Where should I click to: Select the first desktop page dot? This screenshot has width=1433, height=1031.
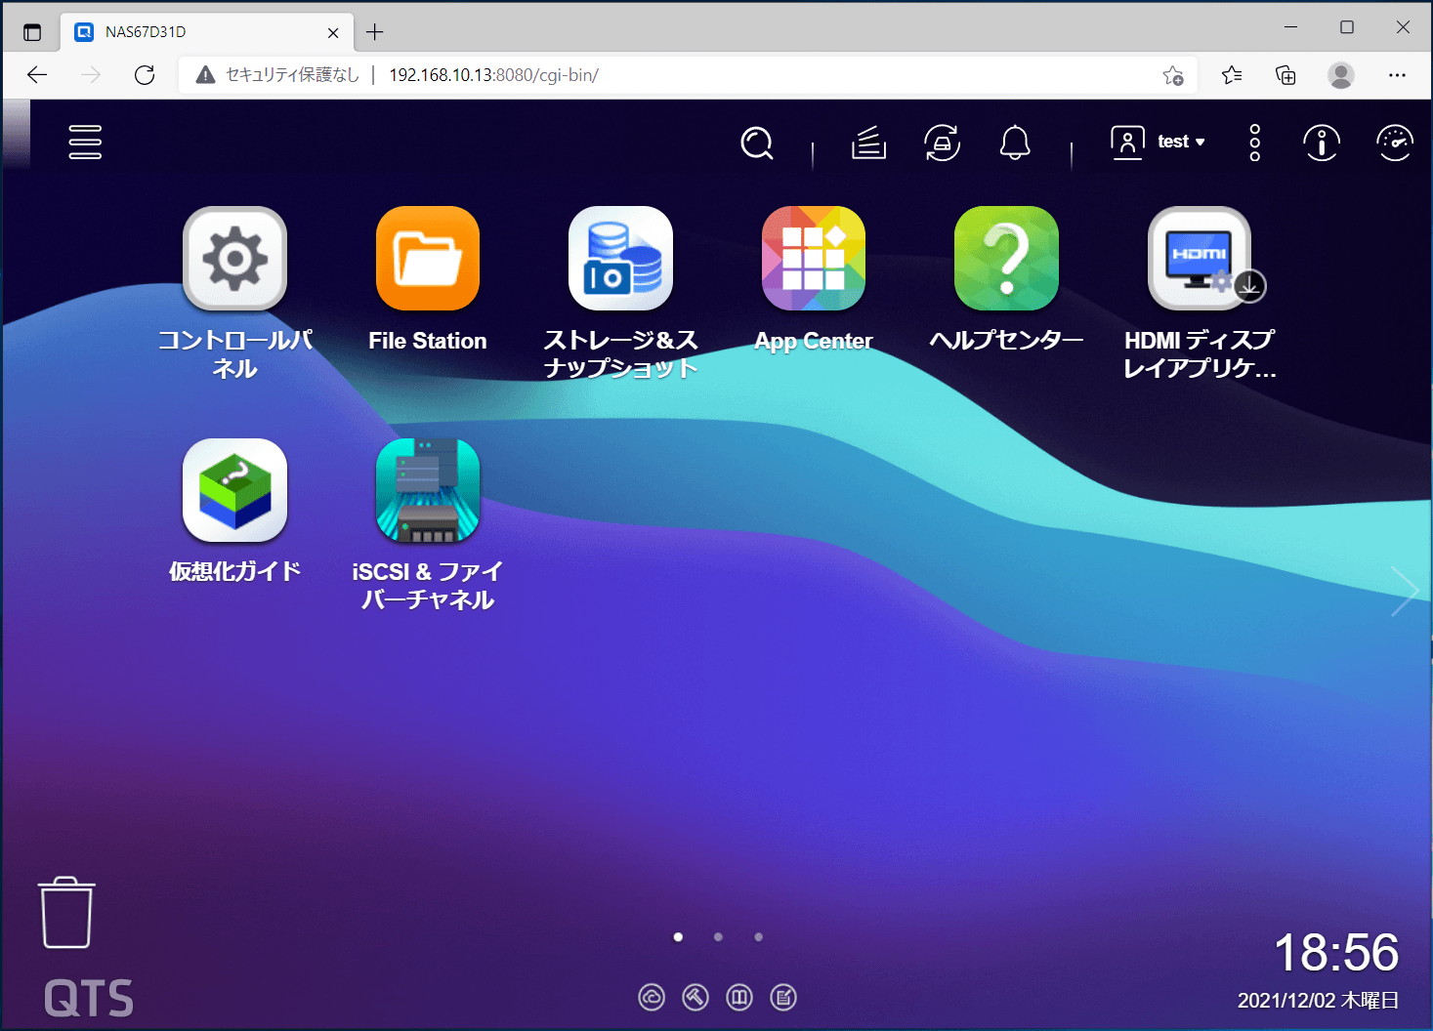[678, 937]
